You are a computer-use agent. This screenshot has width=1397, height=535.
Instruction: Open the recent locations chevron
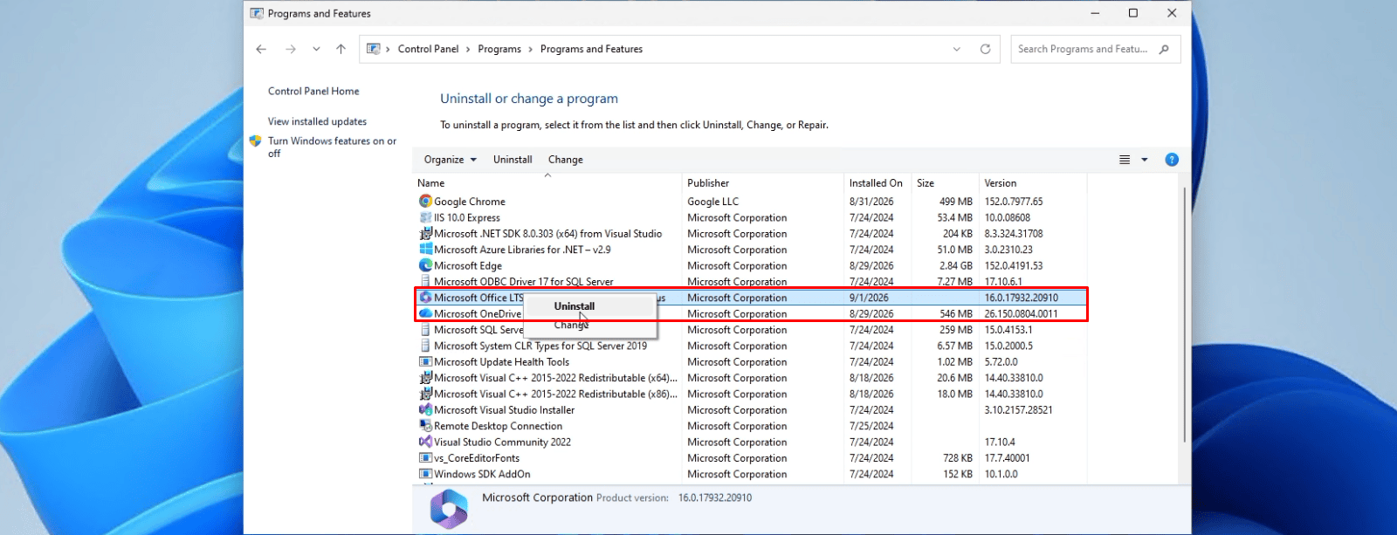(x=316, y=49)
